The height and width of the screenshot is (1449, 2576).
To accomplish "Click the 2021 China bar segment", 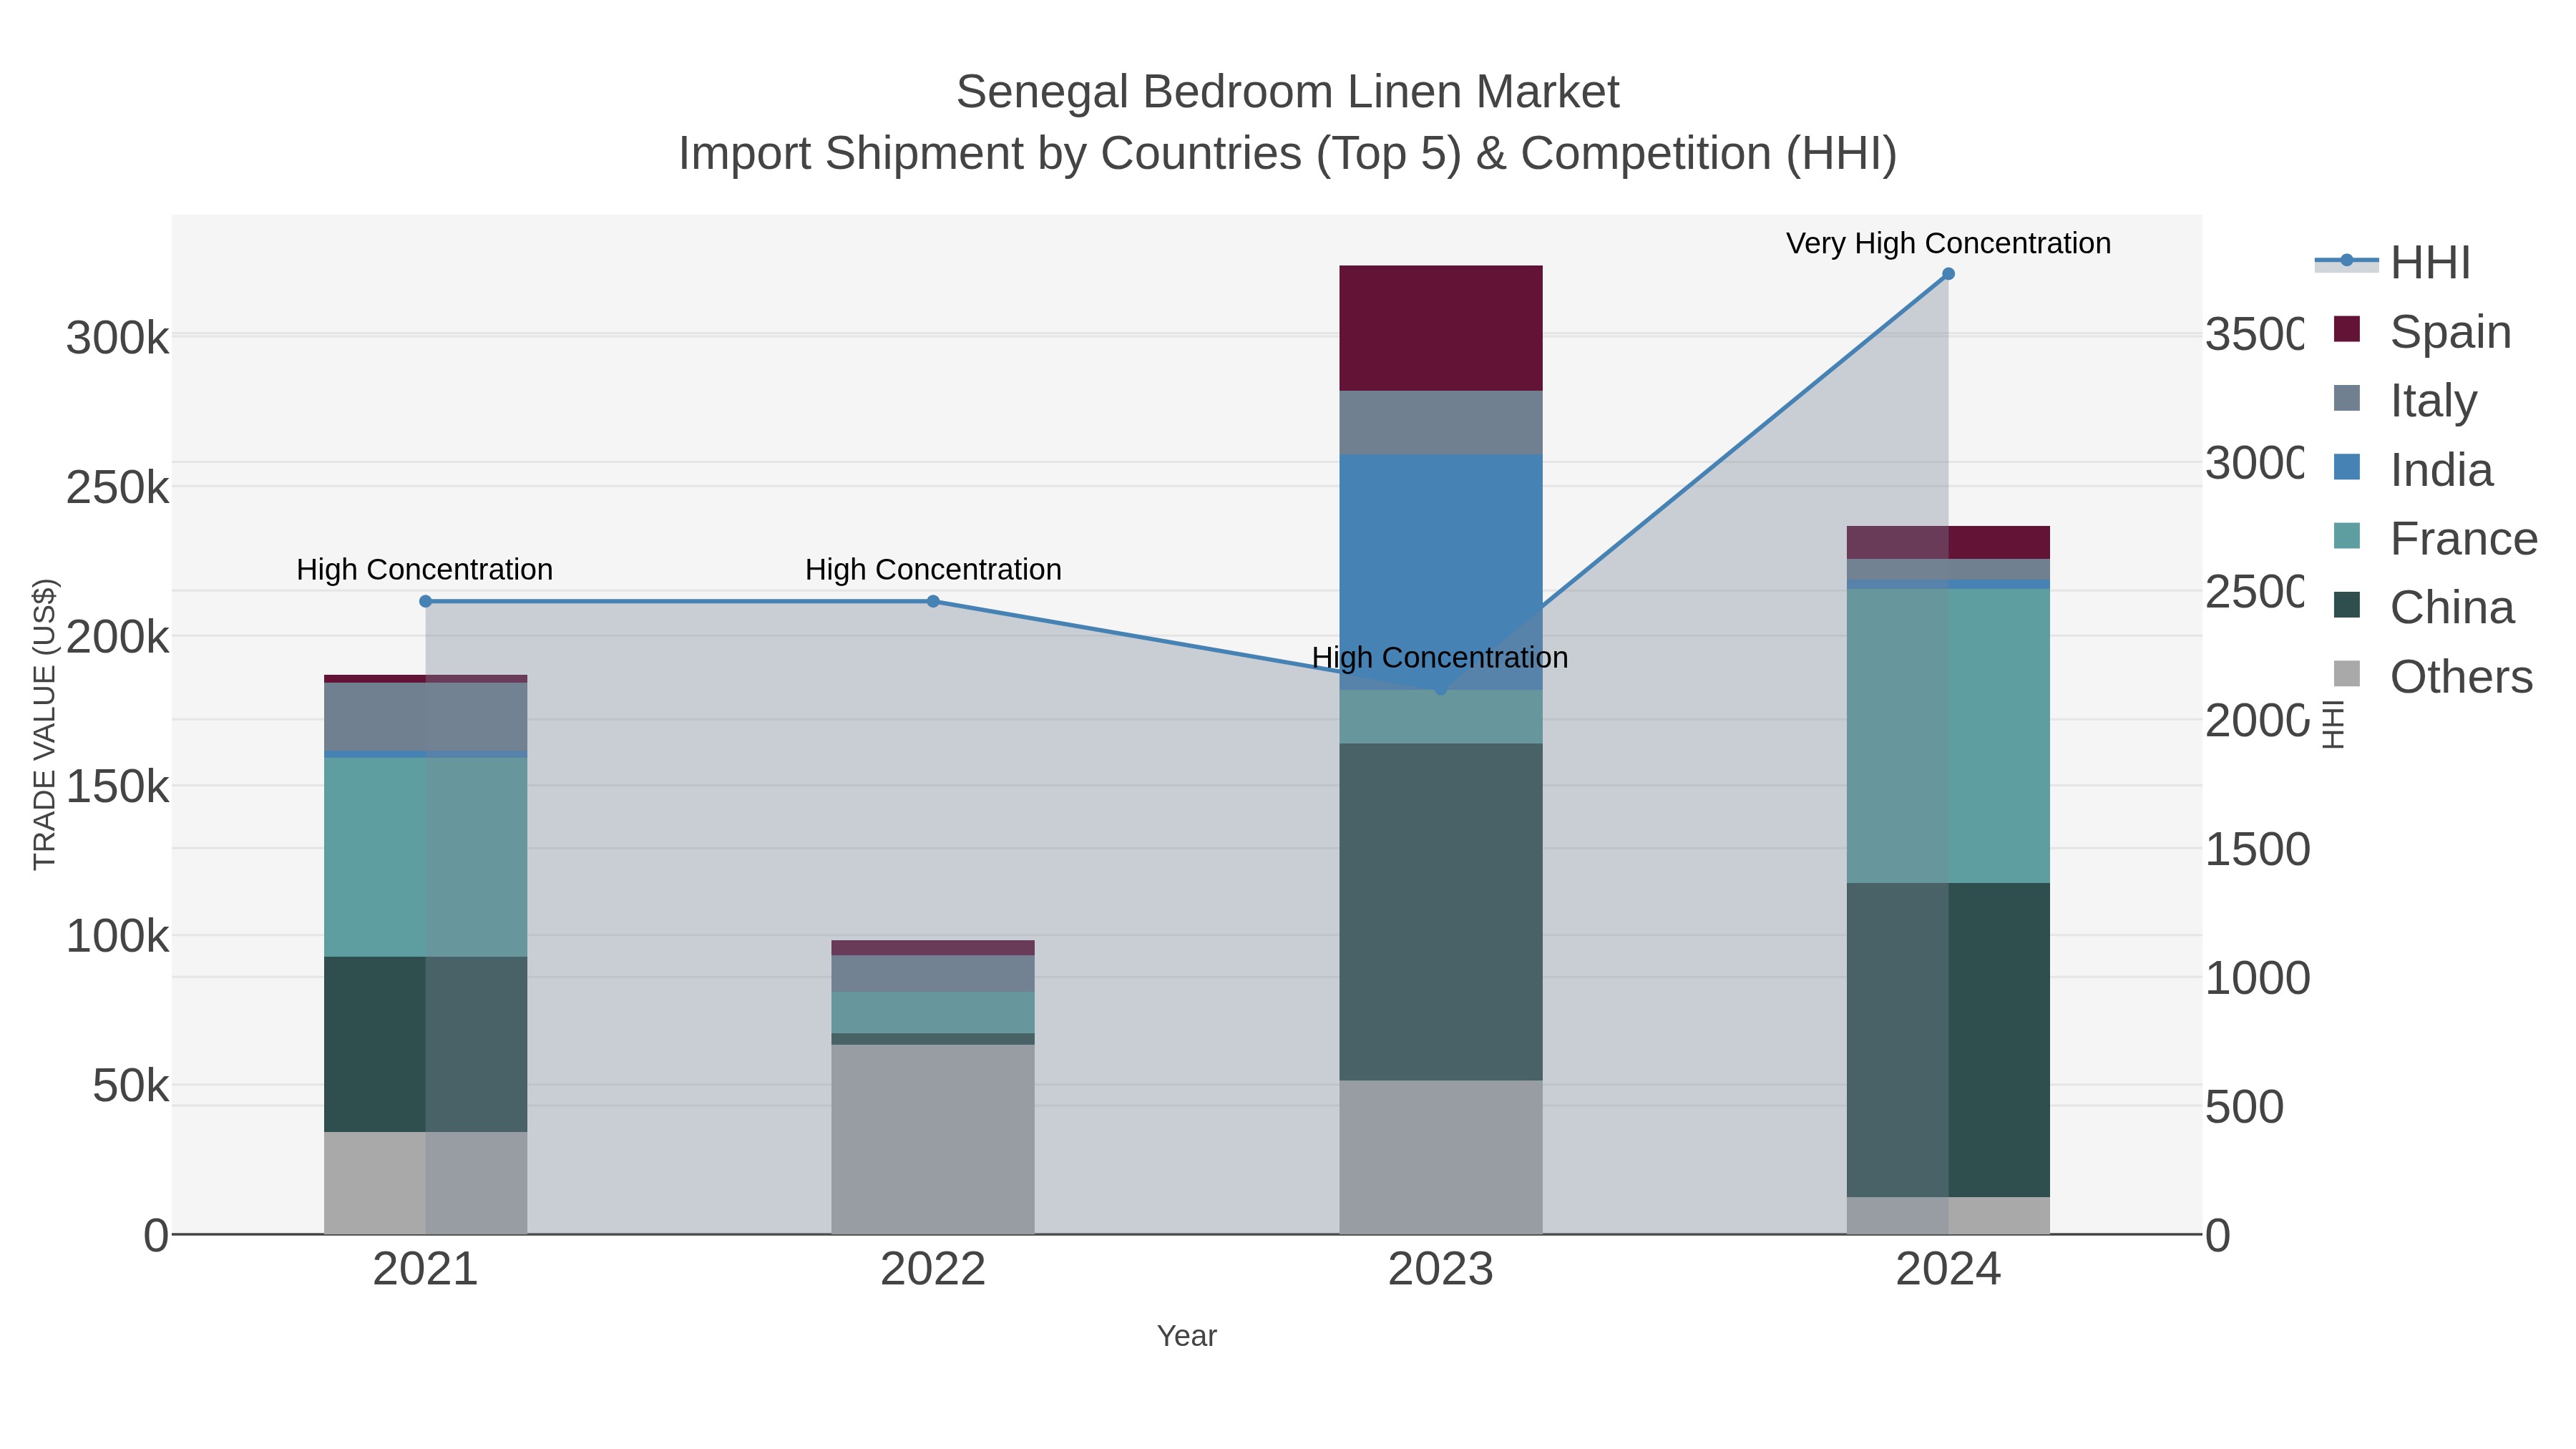I will 425,1044.
